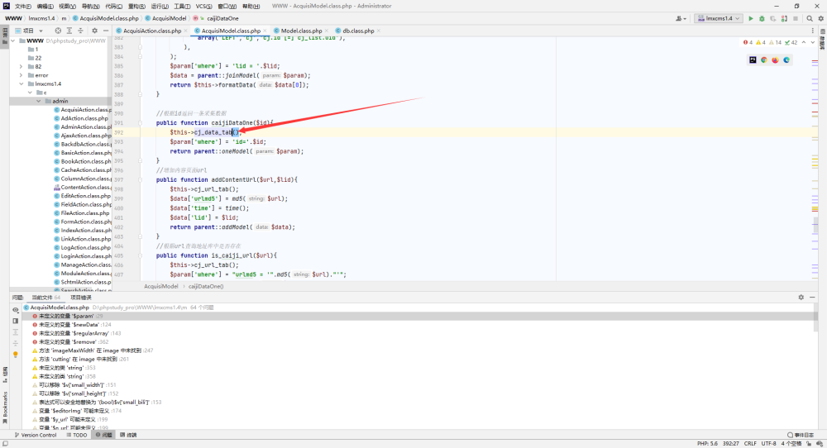Open the VCS menu
The image size is (827, 448).
tap(203, 7)
